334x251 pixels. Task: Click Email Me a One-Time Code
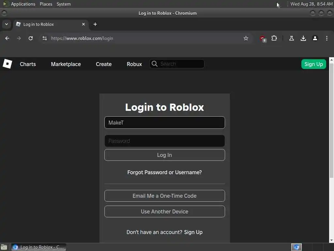(x=165, y=196)
